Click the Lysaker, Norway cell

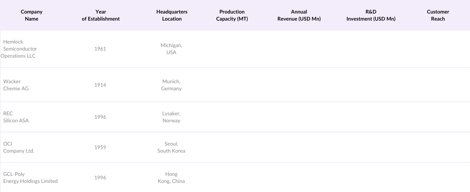click(171, 117)
